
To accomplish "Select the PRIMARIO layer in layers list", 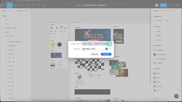I will coord(12,46).
